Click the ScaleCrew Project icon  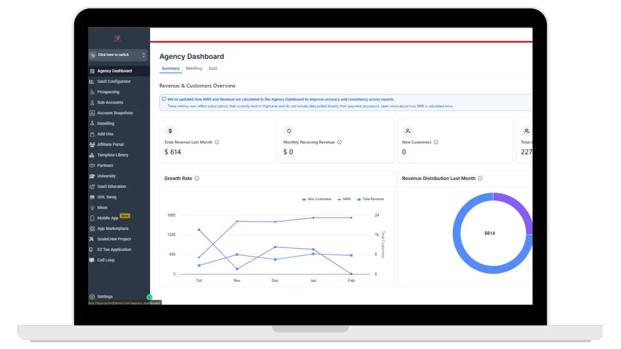point(92,239)
